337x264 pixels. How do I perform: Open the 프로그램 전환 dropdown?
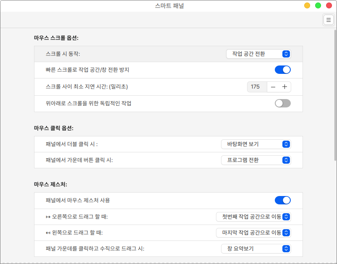pyautogui.click(x=255, y=160)
